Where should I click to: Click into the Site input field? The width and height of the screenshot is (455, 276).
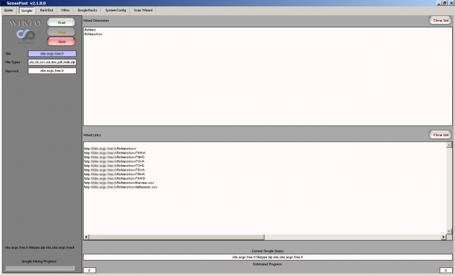pos(52,53)
